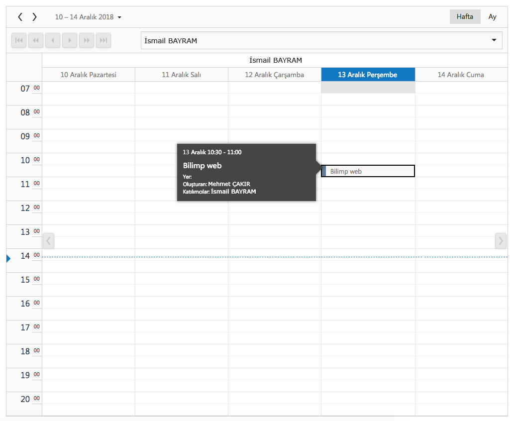Viewport: 515px width, 421px height.
Task: Go to previous week with left chevron
Action: (x=20, y=17)
